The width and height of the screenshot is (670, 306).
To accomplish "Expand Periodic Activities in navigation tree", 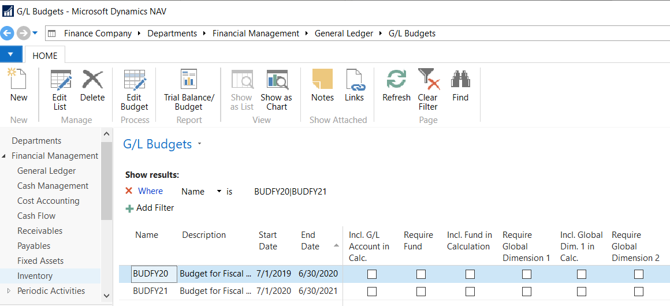I will [8, 291].
